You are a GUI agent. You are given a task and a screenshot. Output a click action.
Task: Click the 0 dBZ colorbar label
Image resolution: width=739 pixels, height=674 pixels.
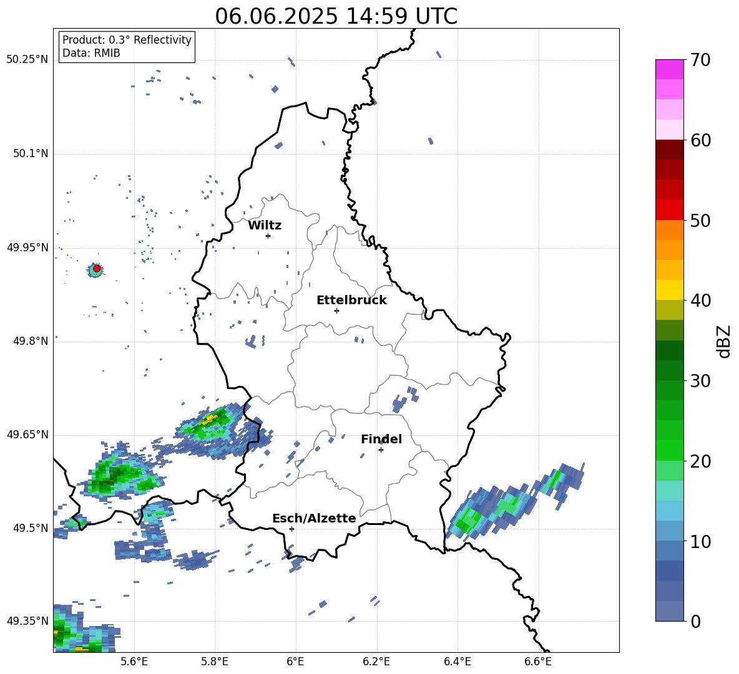tap(696, 621)
